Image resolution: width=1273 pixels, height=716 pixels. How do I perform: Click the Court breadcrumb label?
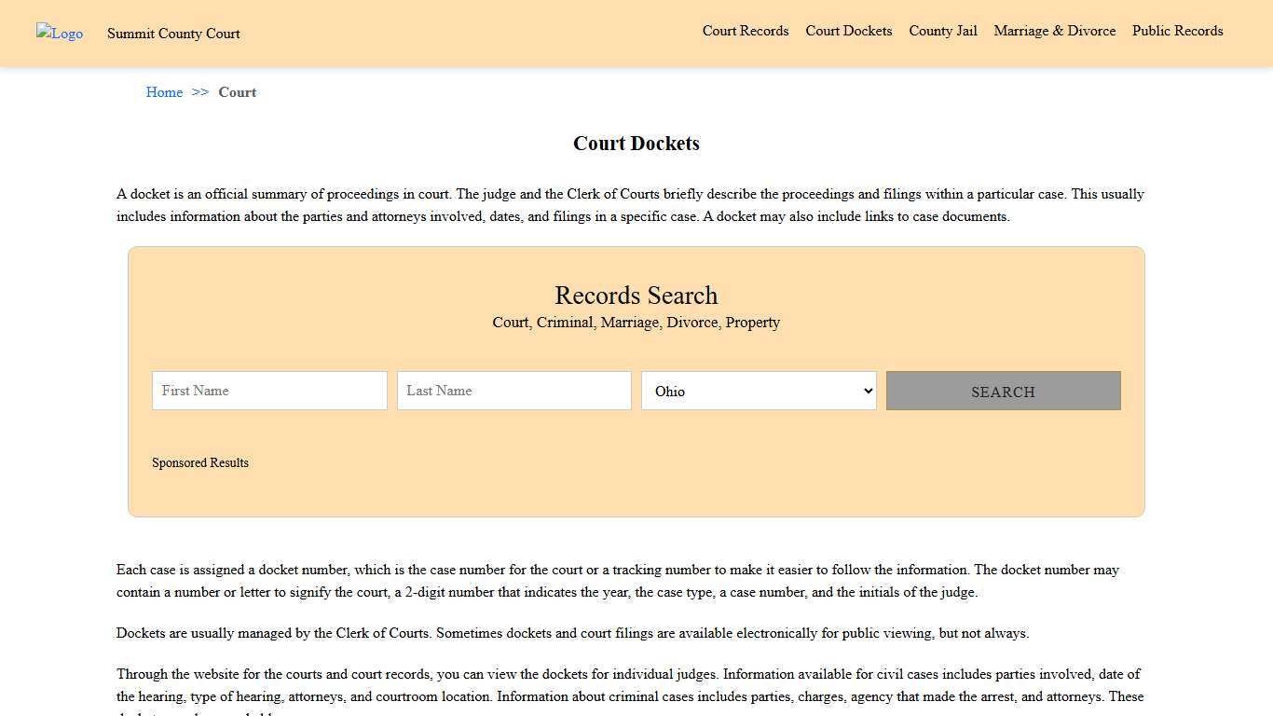point(237,92)
